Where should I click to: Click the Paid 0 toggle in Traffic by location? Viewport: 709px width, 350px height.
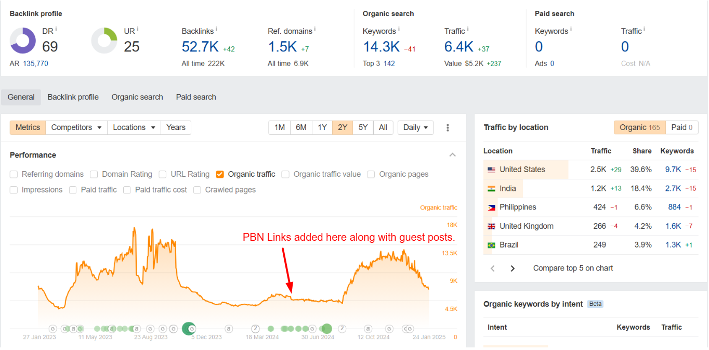pyautogui.click(x=681, y=127)
